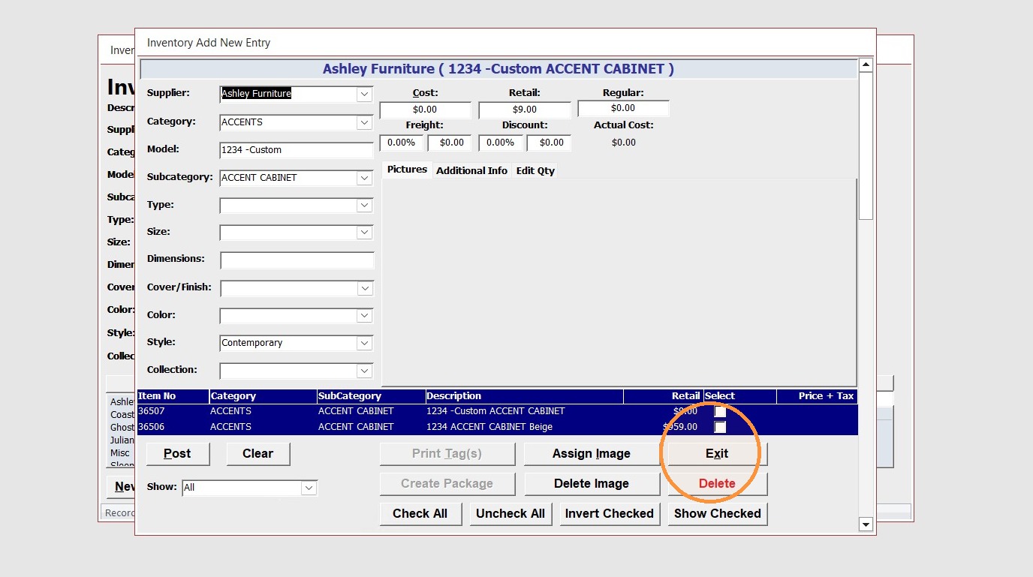Viewport: 1033px width, 577px height.
Task: Click the Freight percentage field
Action: (401, 143)
